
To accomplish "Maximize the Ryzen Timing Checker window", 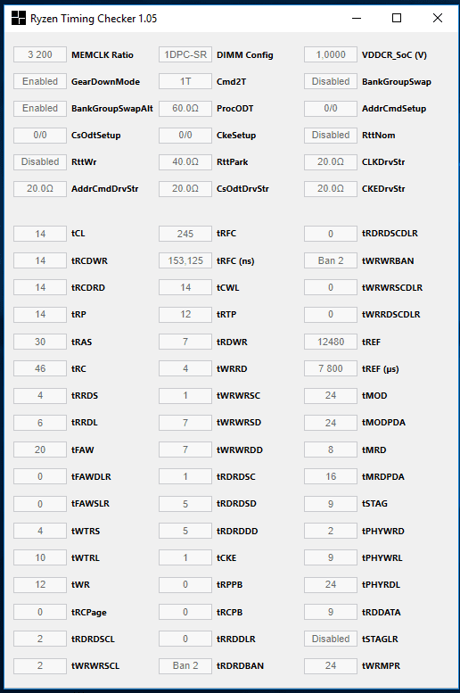I will pos(397,18).
